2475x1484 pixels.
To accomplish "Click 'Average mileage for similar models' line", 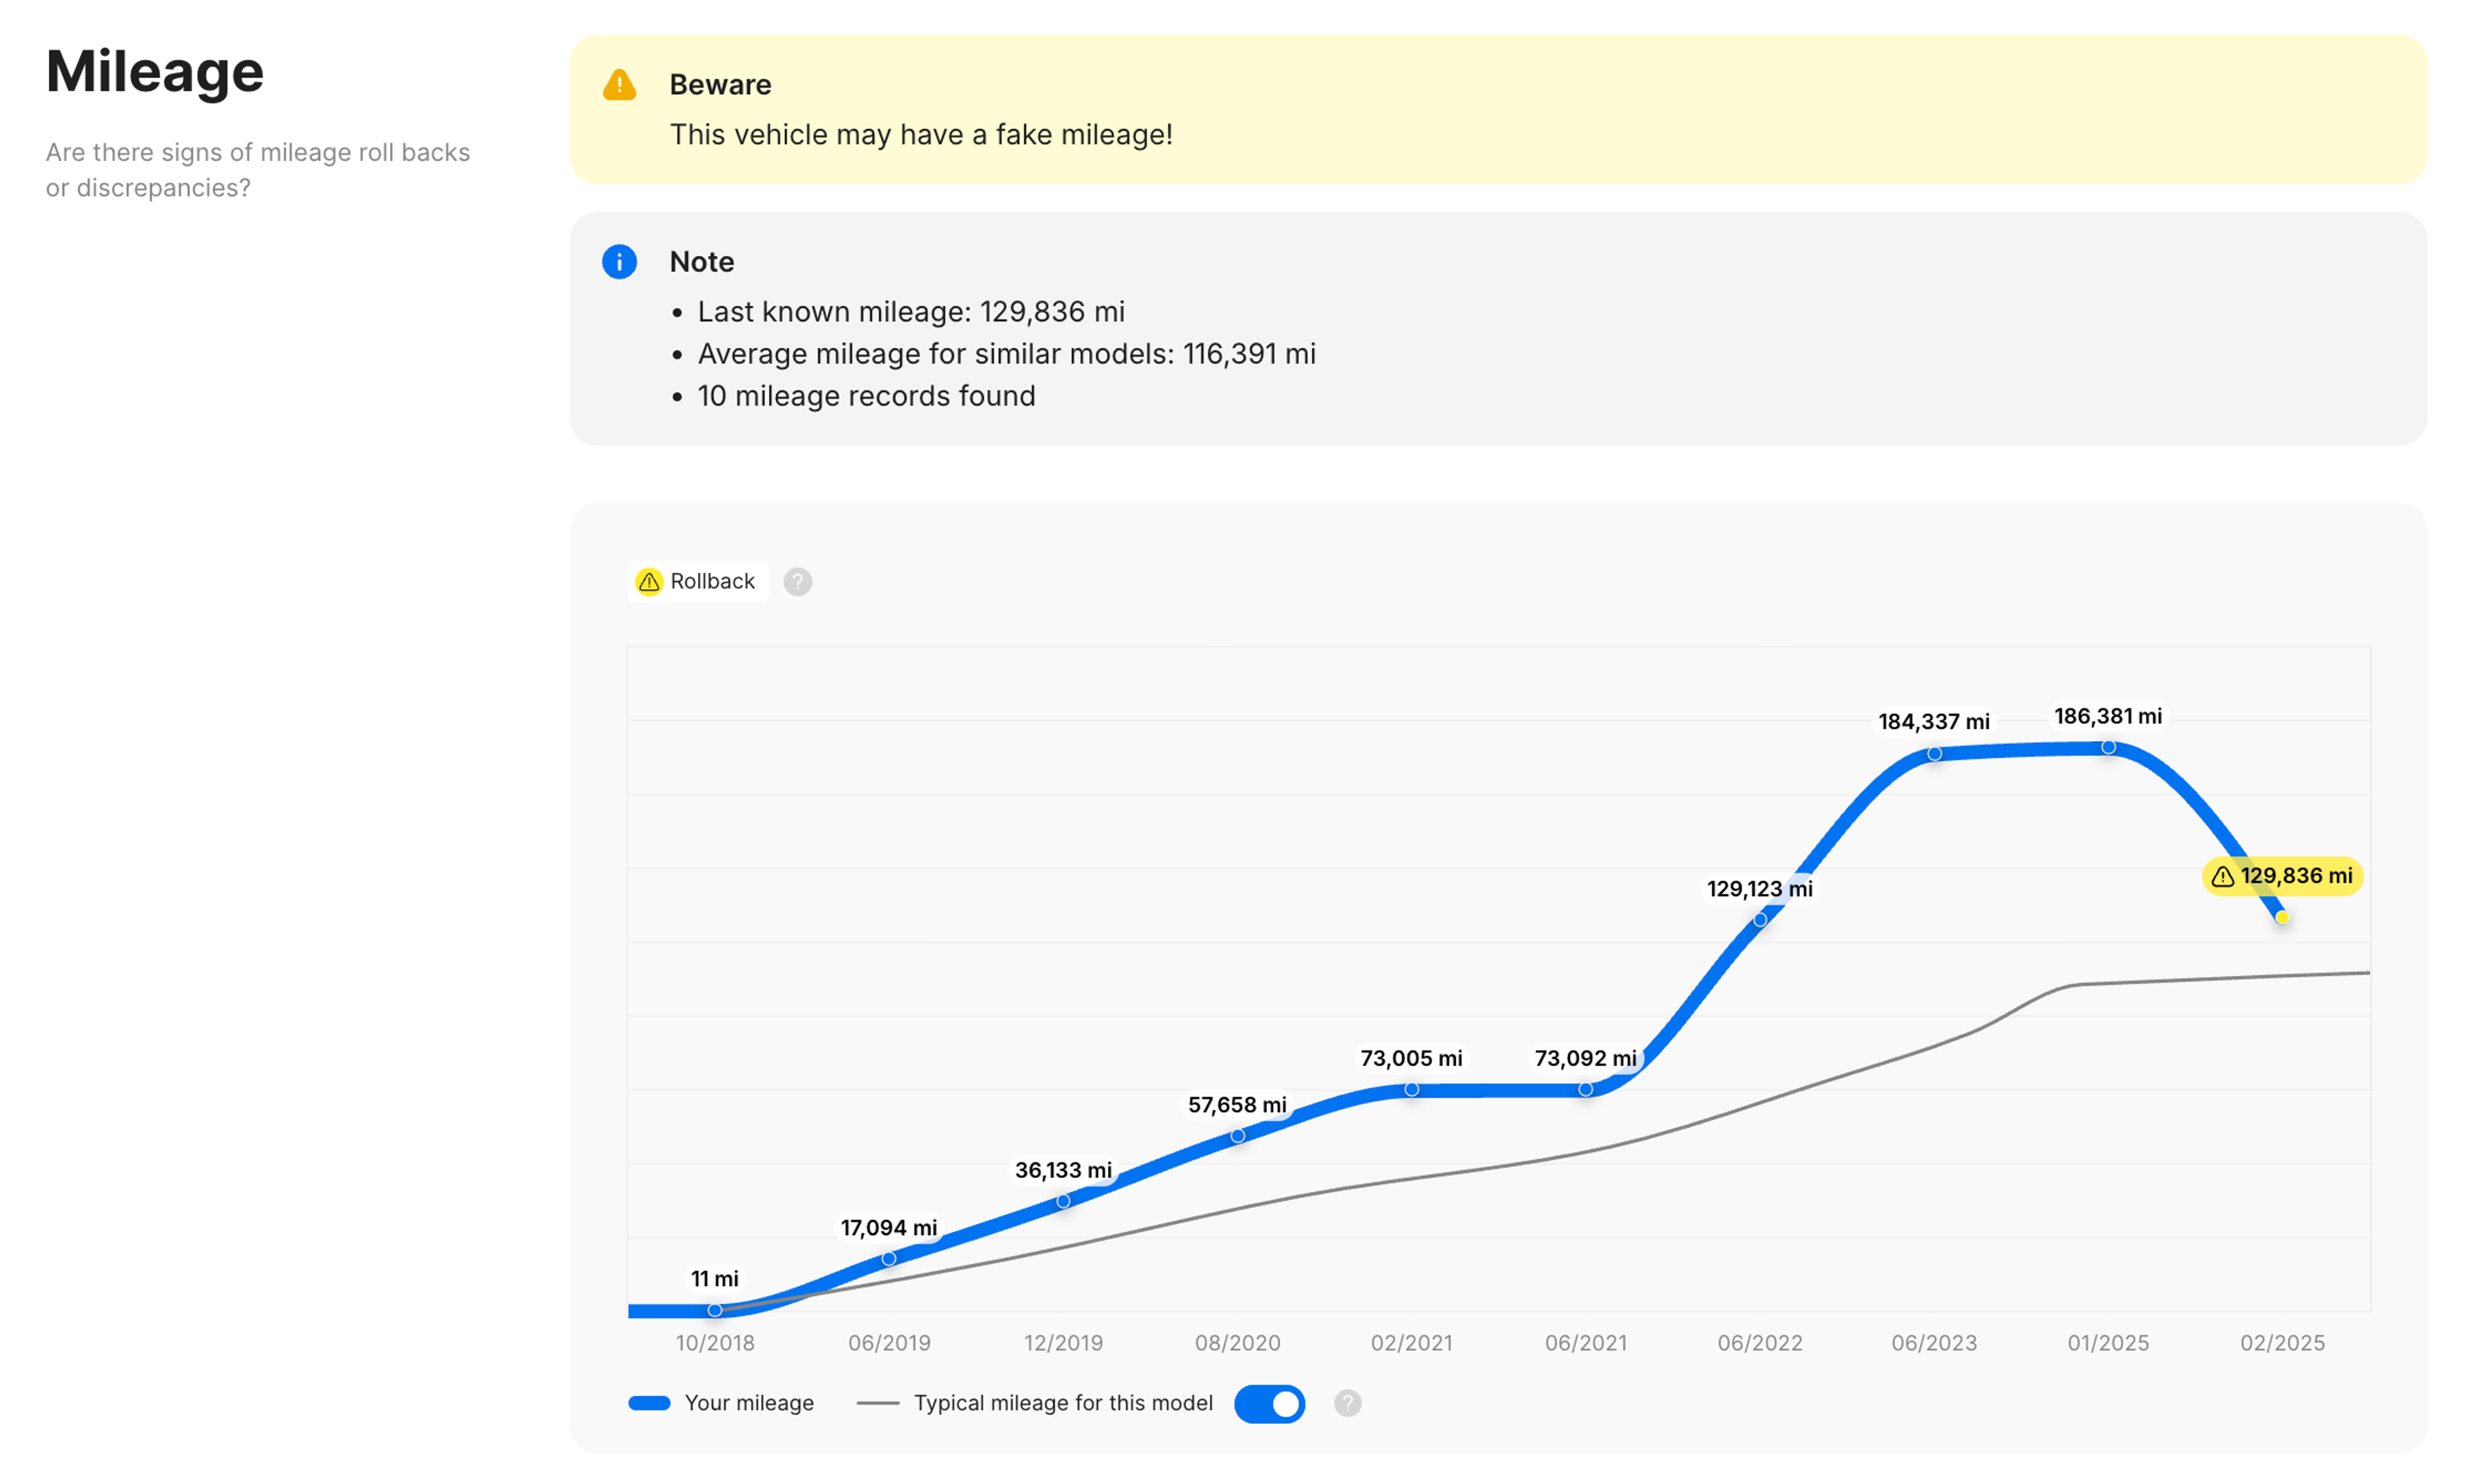I will tap(1007, 354).
